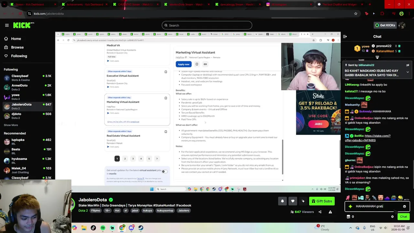The width and height of the screenshot is (414, 233).
Task: Click the Stake JABO promo banner
Action: pos(318,112)
